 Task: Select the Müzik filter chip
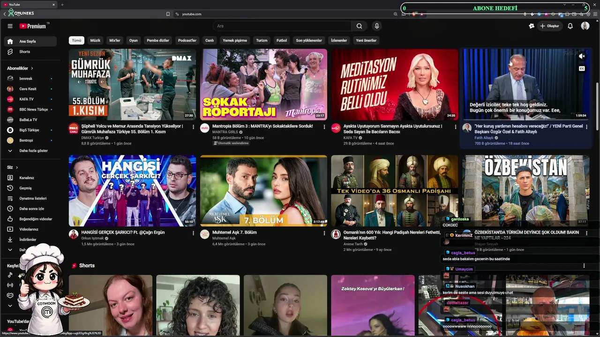[x=95, y=40]
